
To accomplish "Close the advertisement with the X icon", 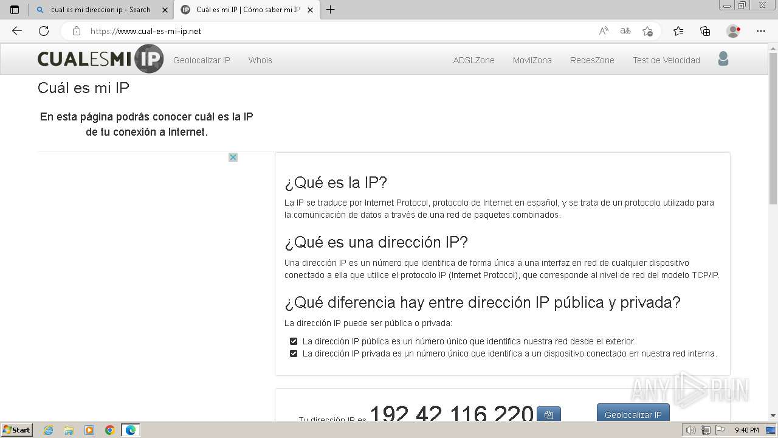I will (x=233, y=157).
